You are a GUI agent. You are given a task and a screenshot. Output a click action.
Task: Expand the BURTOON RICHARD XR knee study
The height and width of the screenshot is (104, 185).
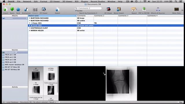click(x=29, y=18)
